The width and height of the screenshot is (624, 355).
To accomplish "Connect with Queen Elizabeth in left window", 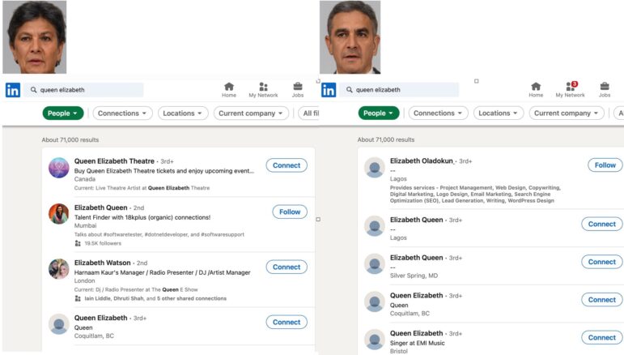I will (x=287, y=322).
